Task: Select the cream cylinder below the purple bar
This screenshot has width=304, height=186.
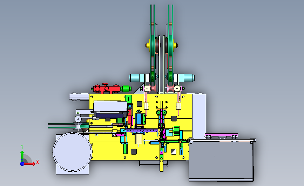Action: coord(139,139)
